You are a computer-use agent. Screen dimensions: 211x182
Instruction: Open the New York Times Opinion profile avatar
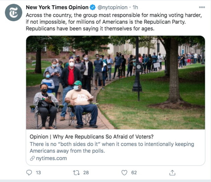pos(13,13)
